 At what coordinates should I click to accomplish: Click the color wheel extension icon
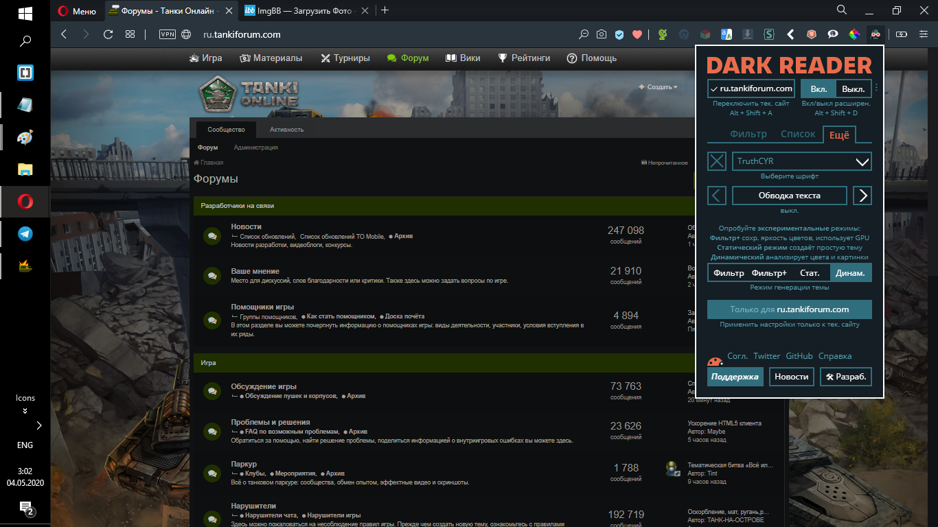point(854,34)
